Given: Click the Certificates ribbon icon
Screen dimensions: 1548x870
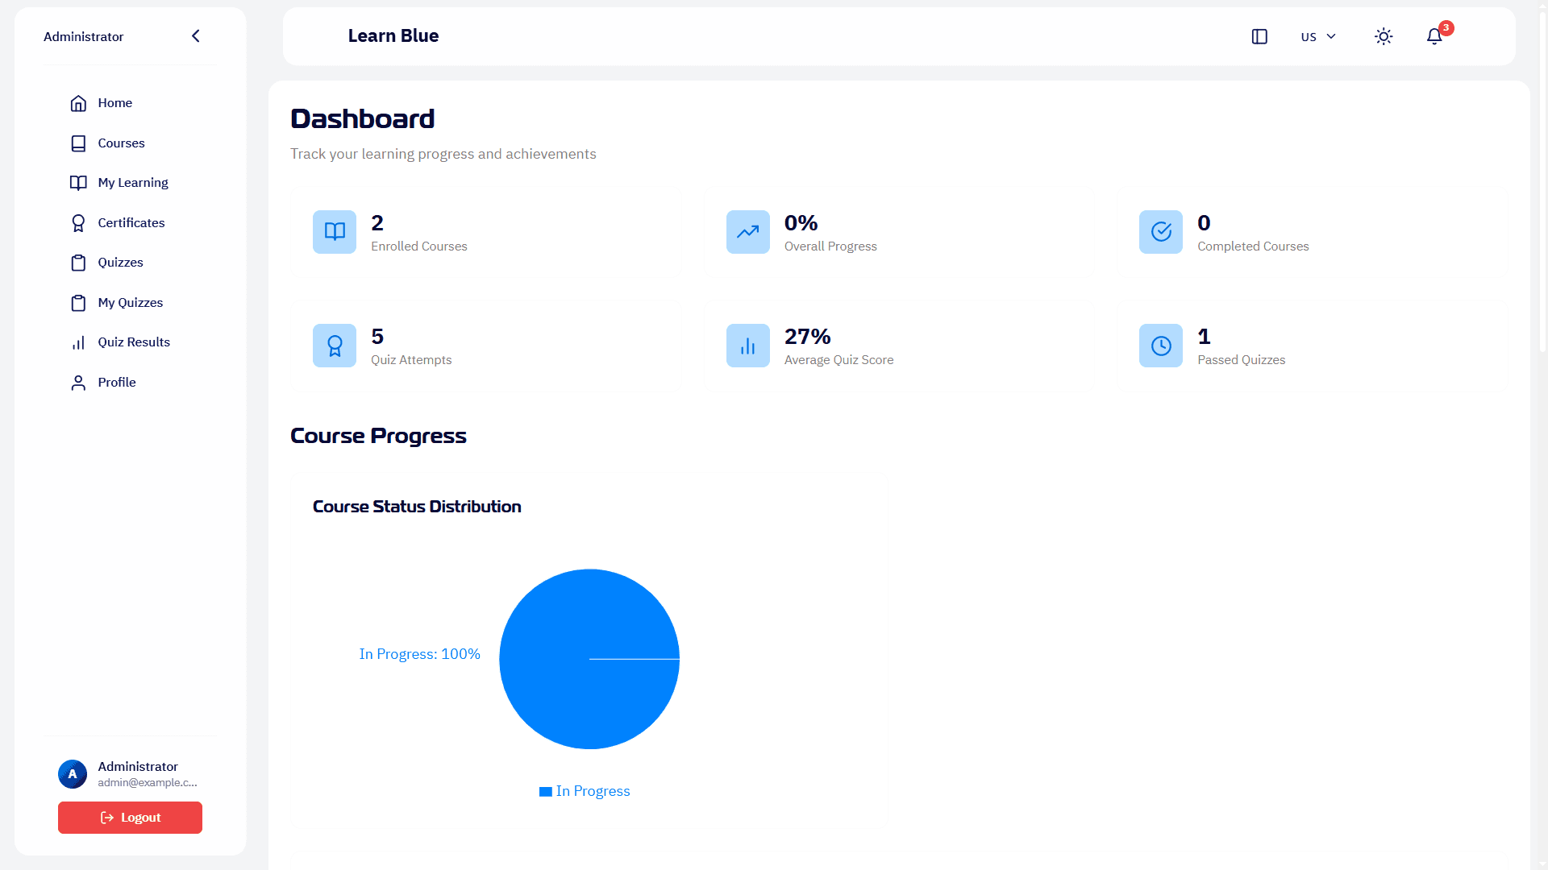Looking at the screenshot, I should pyautogui.click(x=78, y=223).
